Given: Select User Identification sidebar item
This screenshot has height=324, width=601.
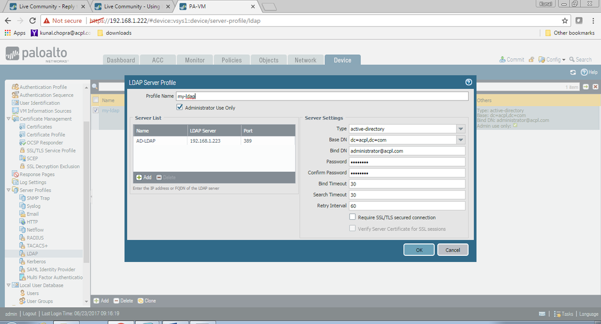Looking at the screenshot, I should point(40,103).
